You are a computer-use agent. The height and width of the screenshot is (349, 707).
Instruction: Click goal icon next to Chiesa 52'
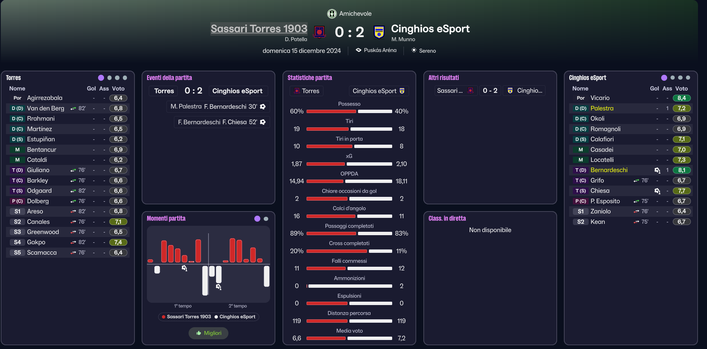263,122
